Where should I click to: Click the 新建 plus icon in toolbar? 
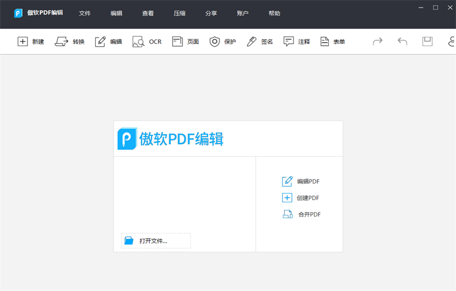pos(23,41)
